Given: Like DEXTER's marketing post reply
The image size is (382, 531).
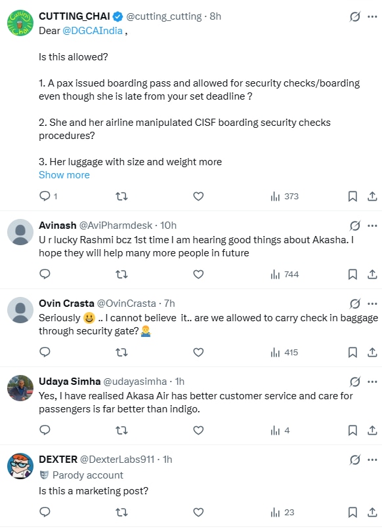Looking at the screenshot, I should 198,512.
